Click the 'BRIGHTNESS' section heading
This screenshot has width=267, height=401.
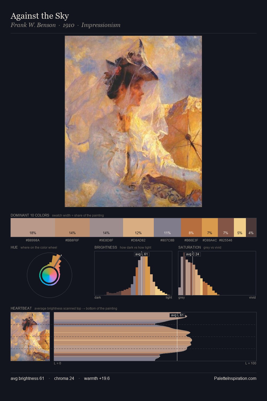coord(106,247)
